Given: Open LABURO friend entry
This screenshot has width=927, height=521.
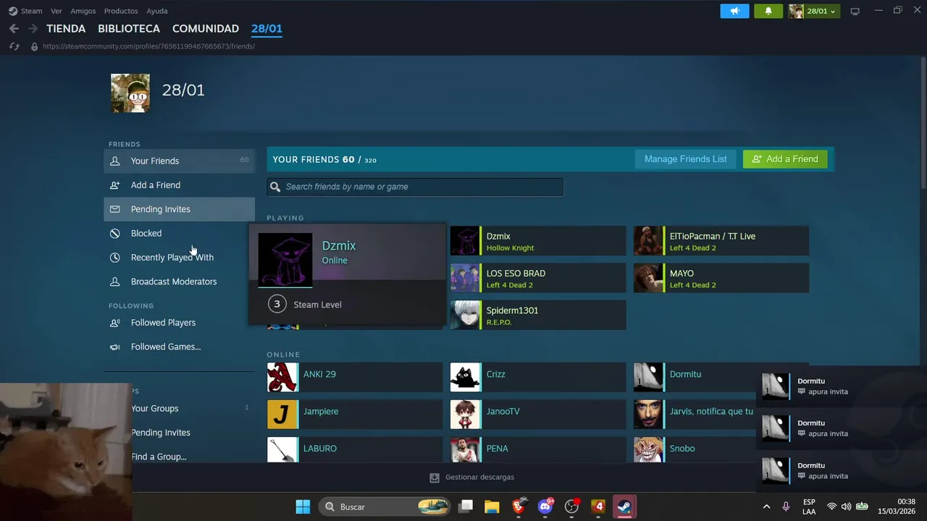Looking at the screenshot, I should (355, 449).
